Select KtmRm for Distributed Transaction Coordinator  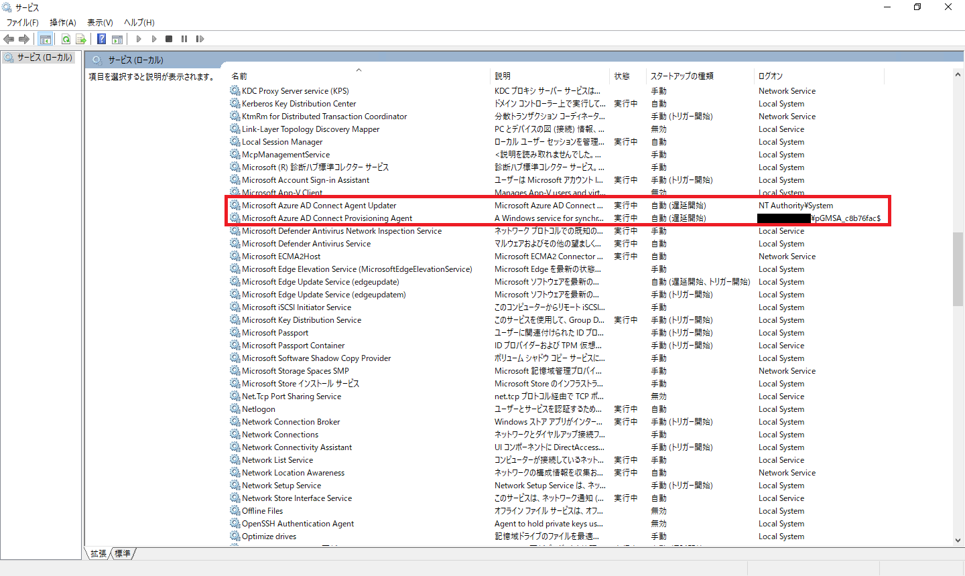[x=324, y=116]
